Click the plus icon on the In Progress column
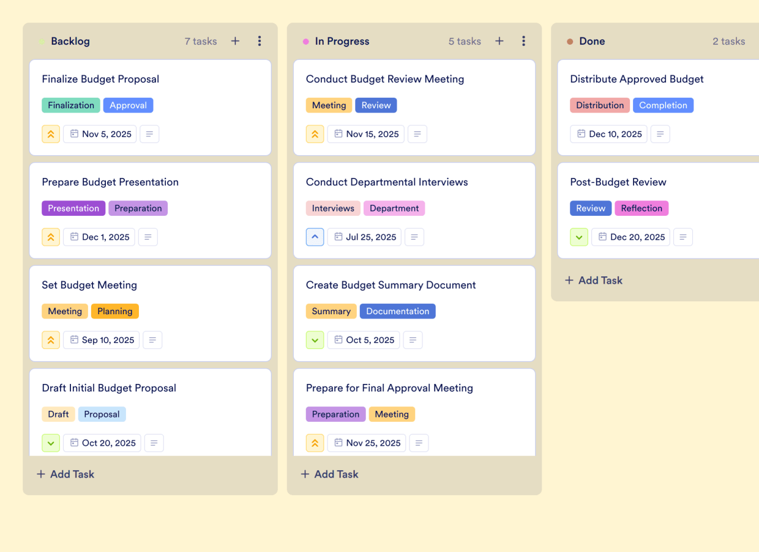Image resolution: width=759 pixels, height=552 pixels. tap(499, 41)
